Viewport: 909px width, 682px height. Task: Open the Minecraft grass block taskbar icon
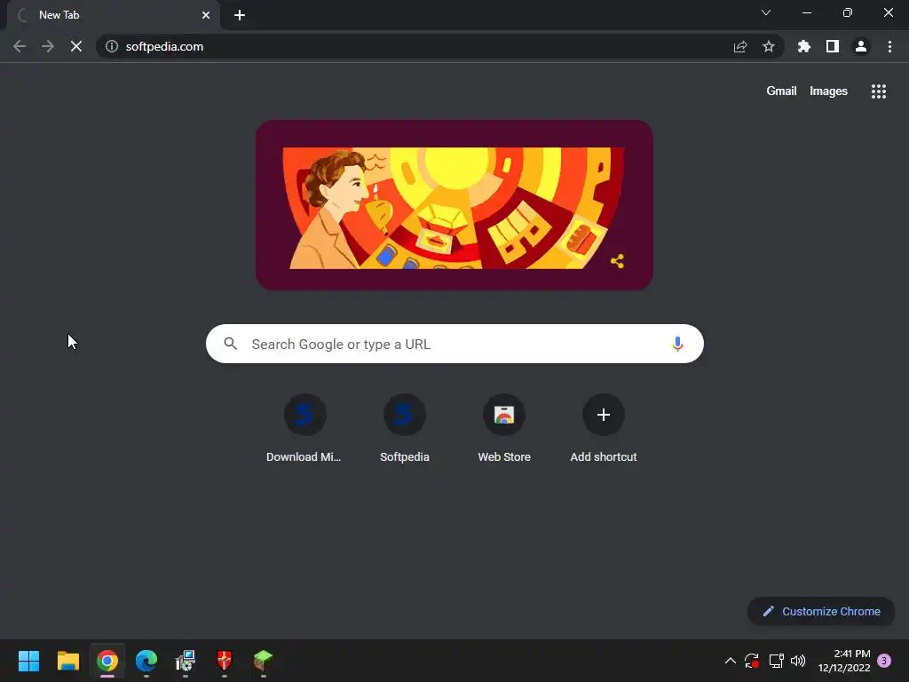[x=263, y=661]
